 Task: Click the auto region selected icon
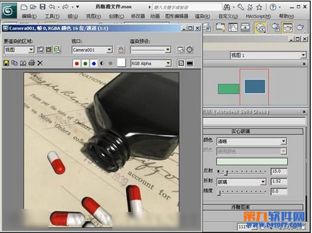click(49, 50)
